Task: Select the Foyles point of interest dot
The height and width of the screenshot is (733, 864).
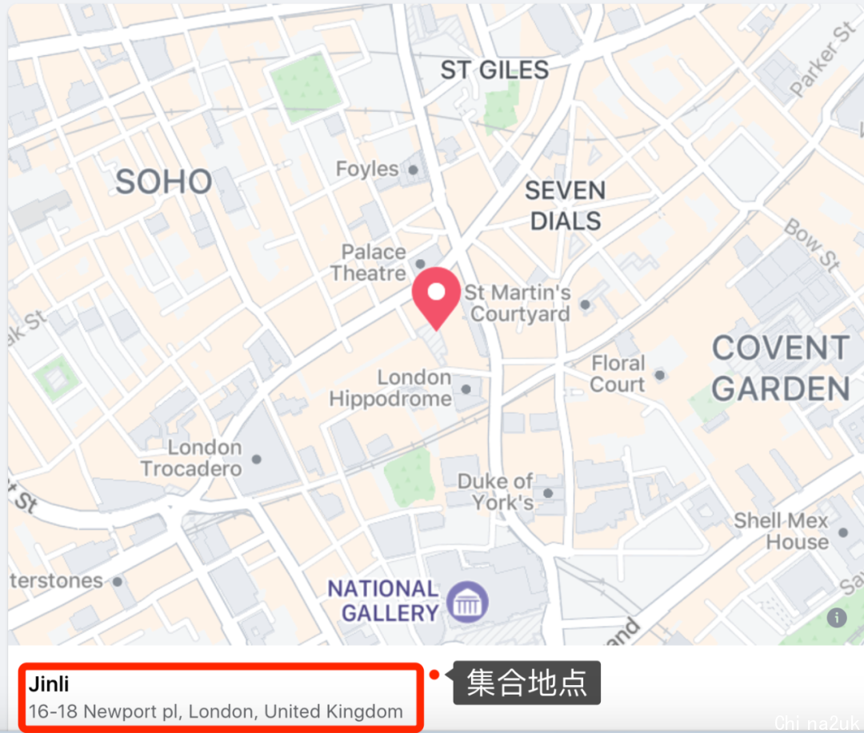Action: (x=414, y=169)
